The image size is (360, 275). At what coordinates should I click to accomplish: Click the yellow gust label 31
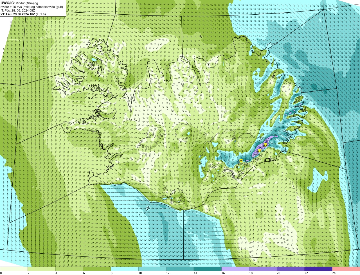[x=265, y=145]
